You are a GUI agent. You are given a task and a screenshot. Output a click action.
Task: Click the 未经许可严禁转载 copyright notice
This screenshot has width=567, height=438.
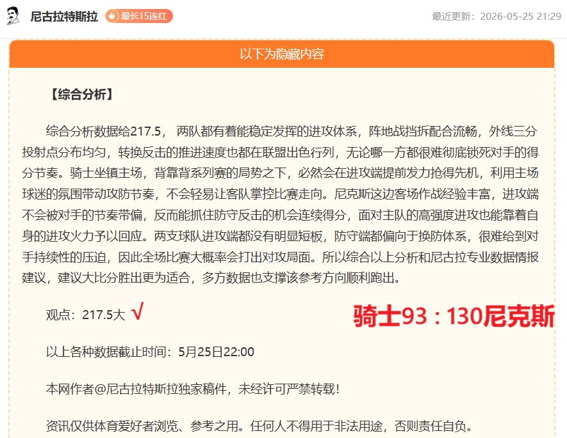tap(288, 389)
